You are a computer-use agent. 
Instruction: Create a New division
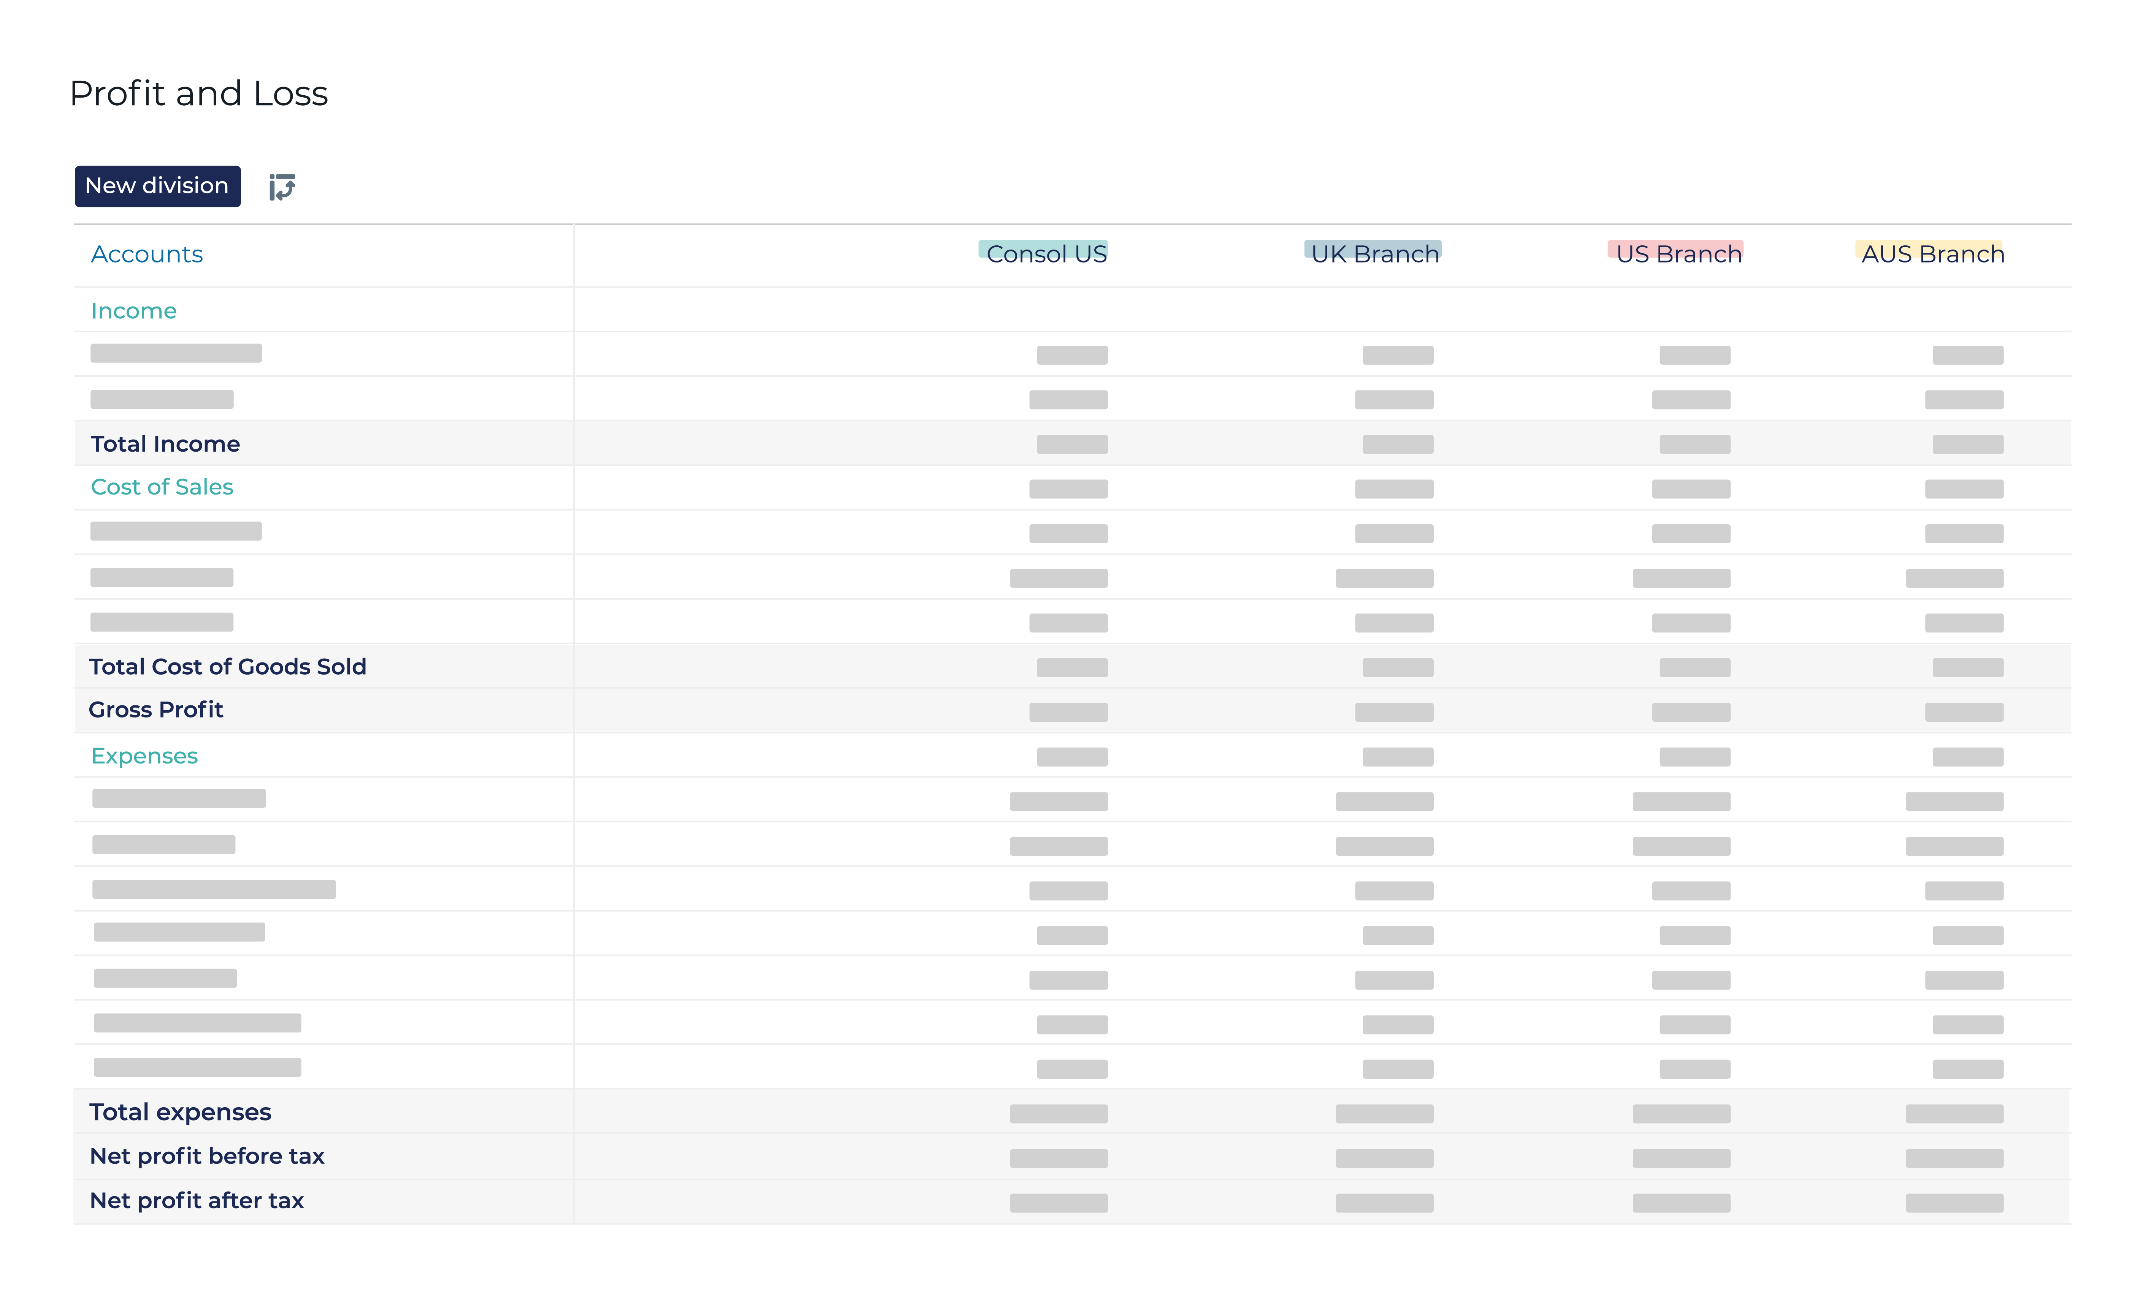(157, 185)
